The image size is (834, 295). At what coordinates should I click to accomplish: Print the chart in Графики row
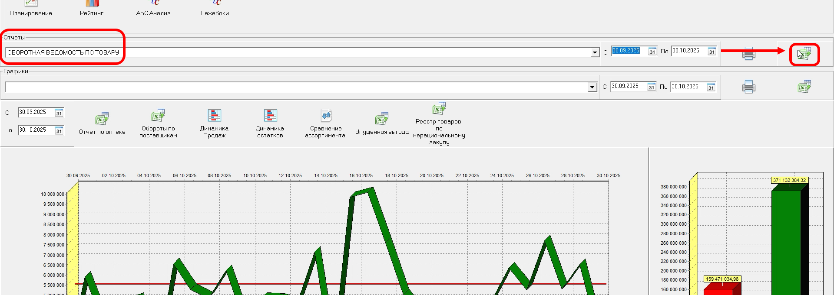point(748,87)
